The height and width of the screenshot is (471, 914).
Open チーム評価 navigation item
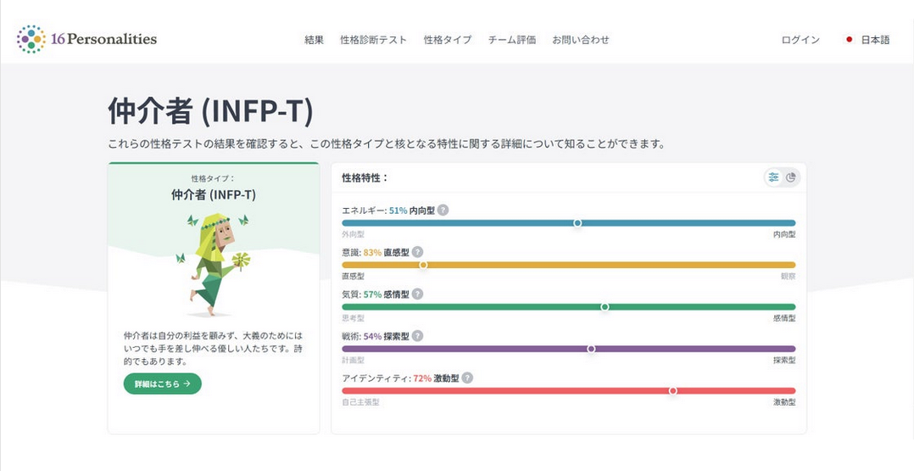512,40
